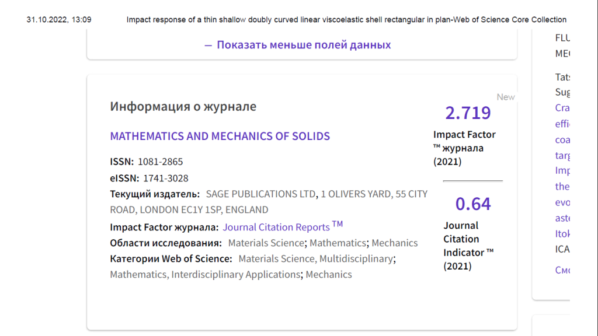
Task: Click the 'Journal Citation Indicator ™ (2021)' caption
Action: point(468,246)
